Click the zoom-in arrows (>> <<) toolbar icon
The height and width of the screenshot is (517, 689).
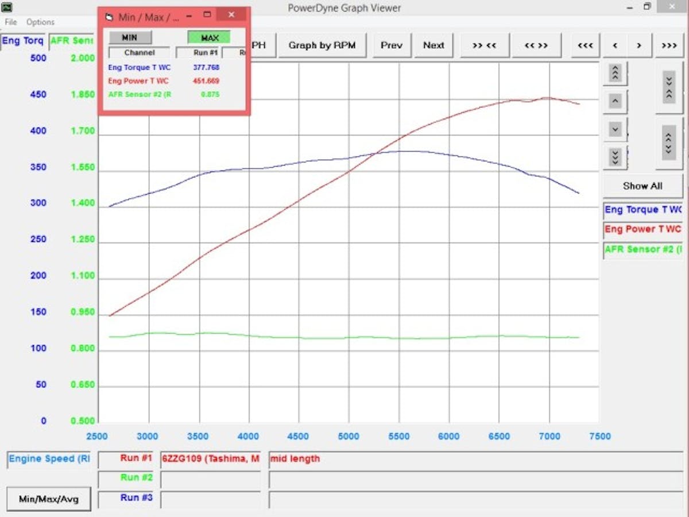(485, 45)
